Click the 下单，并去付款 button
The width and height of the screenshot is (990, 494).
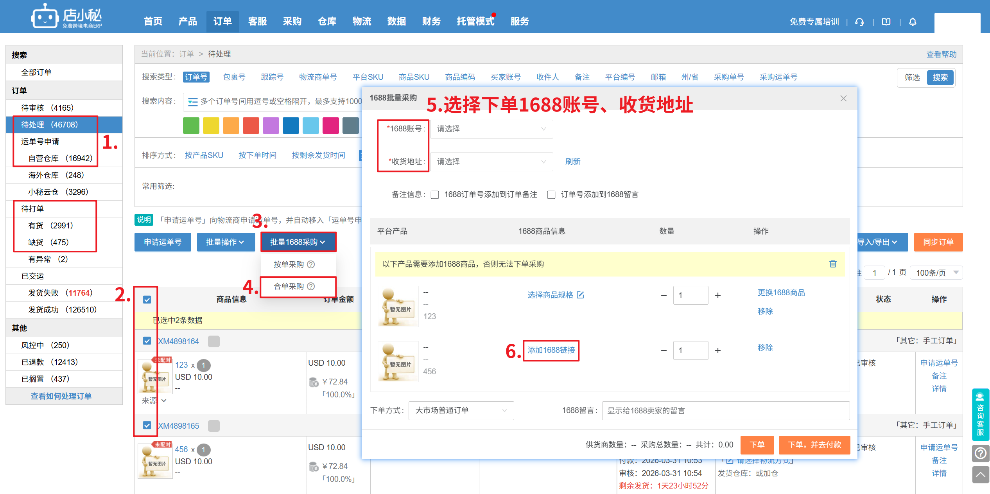tap(814, 445)
